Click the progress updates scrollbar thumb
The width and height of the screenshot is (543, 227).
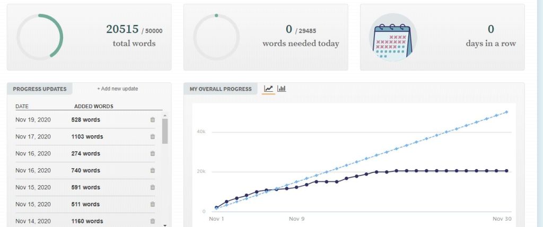coord(165,131)
